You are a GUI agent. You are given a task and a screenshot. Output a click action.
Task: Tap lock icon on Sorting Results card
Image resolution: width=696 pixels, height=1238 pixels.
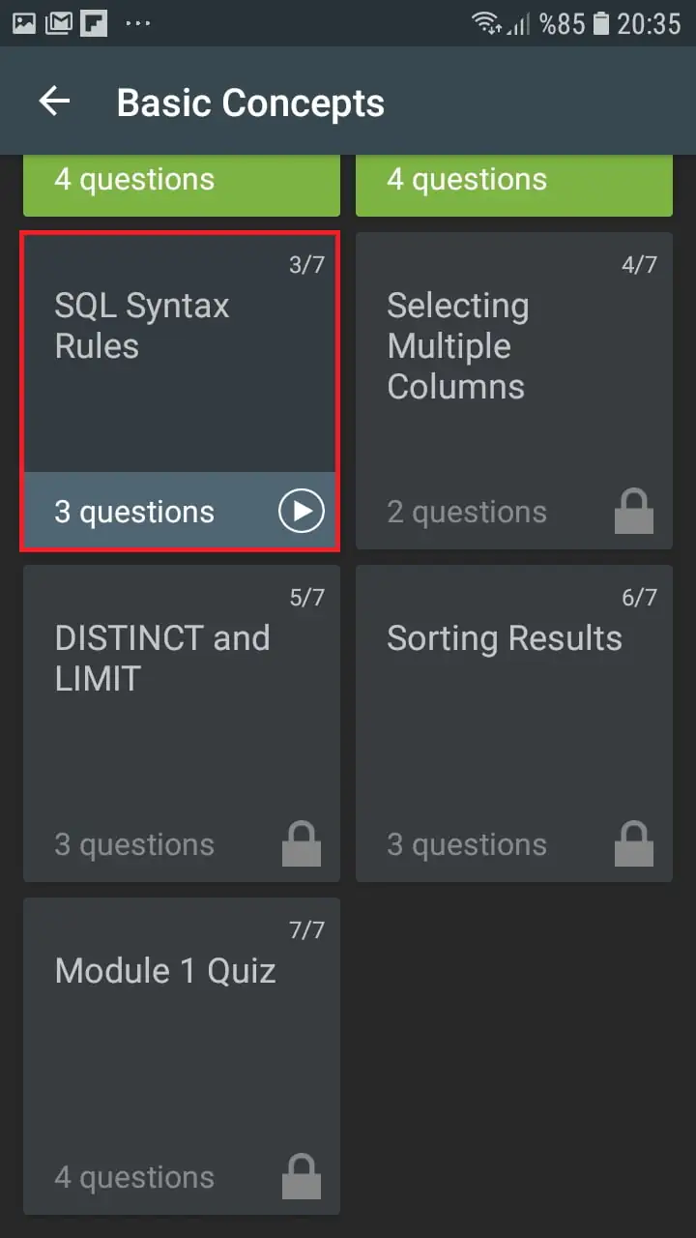pos(634,843)
